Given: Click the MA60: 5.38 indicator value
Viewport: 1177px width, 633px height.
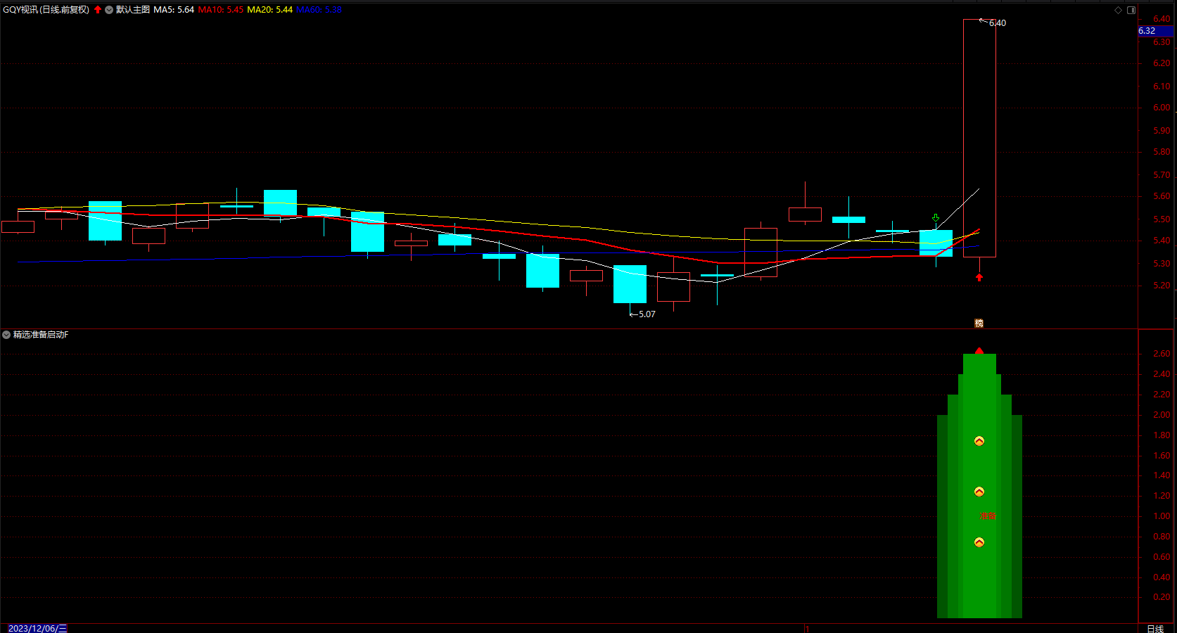Looking at the screenshot, I should pos(319,10).
